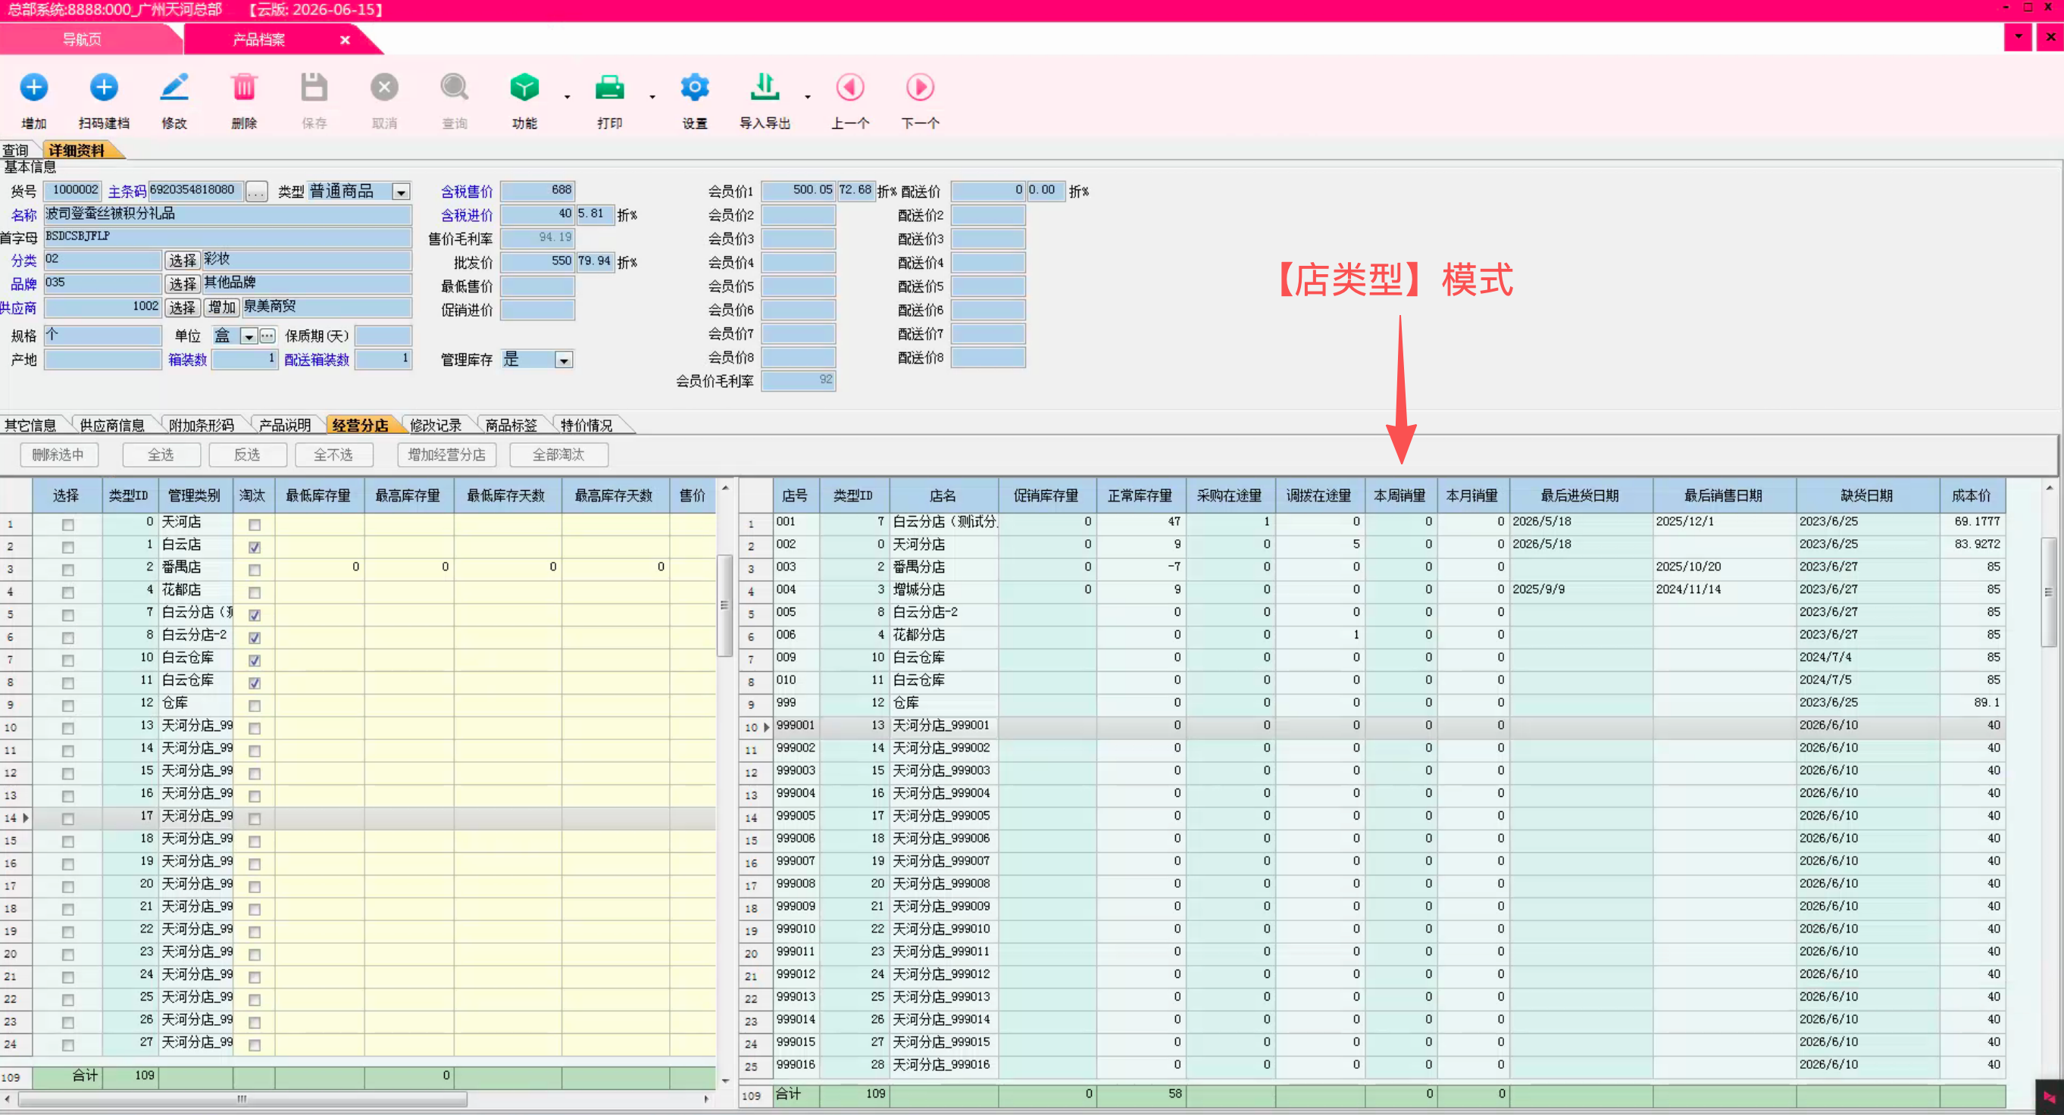
Task: Select row 天河分店_999001 in right grid
Action: (x=1370, y=726)
